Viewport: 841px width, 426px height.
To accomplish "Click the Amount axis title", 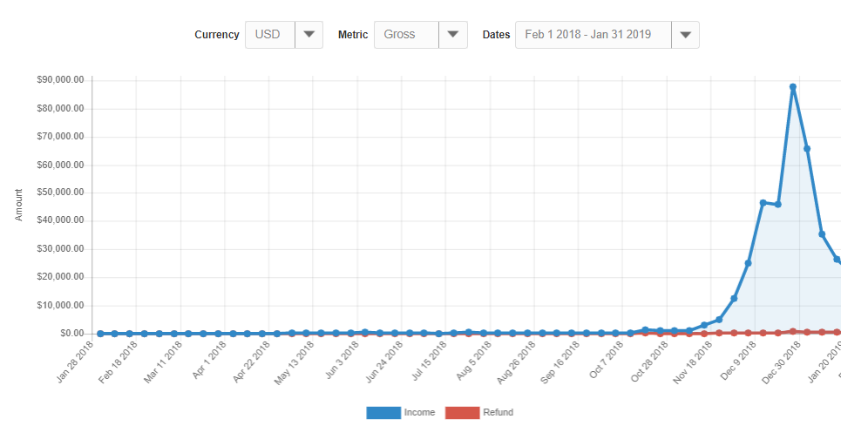I will pyautogui.click(x=19, y=204).
